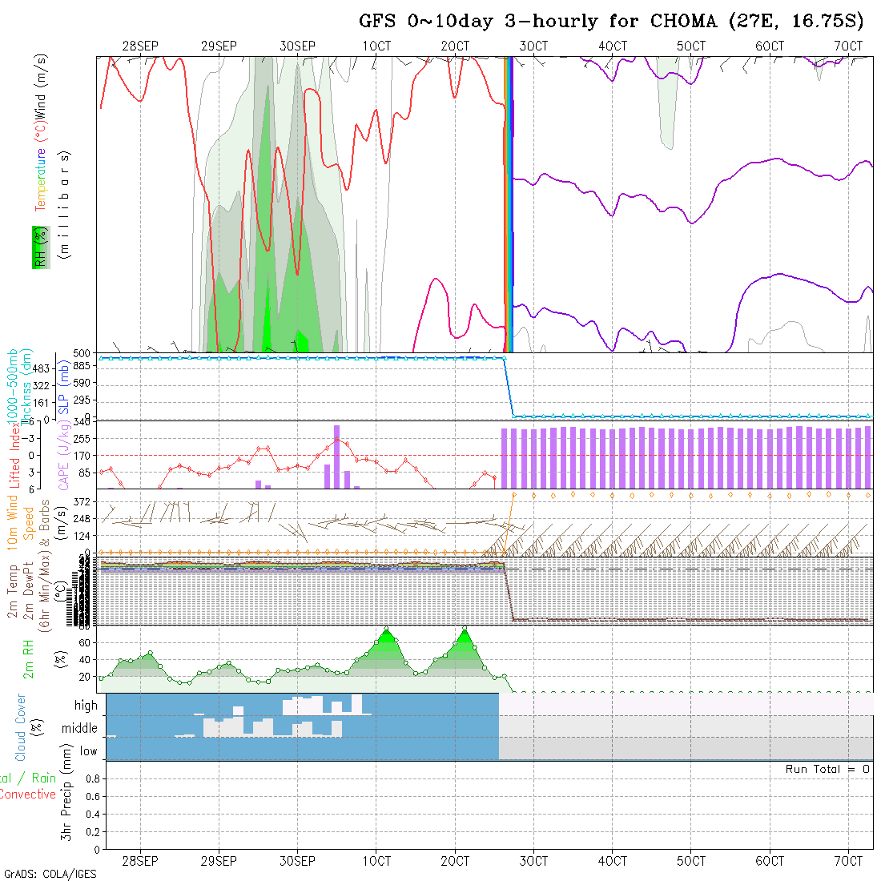Select the "low" cloud cover level label
This screenshot has height=881, width=881.
tap(88, 751)
